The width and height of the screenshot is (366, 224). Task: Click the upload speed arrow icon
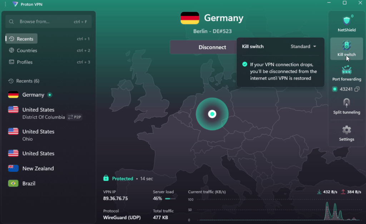pos(343,192)
